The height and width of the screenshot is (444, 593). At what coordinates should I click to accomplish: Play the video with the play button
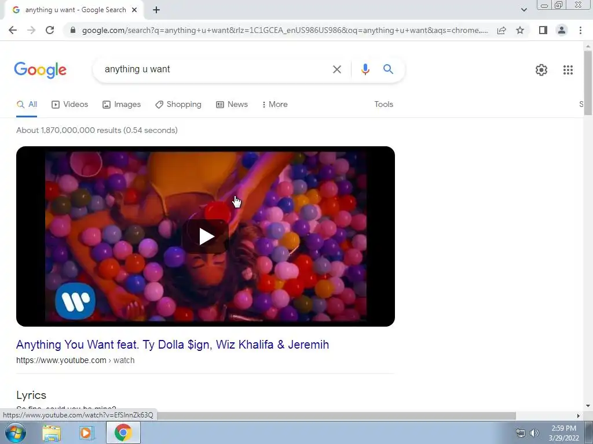point(206,236)
